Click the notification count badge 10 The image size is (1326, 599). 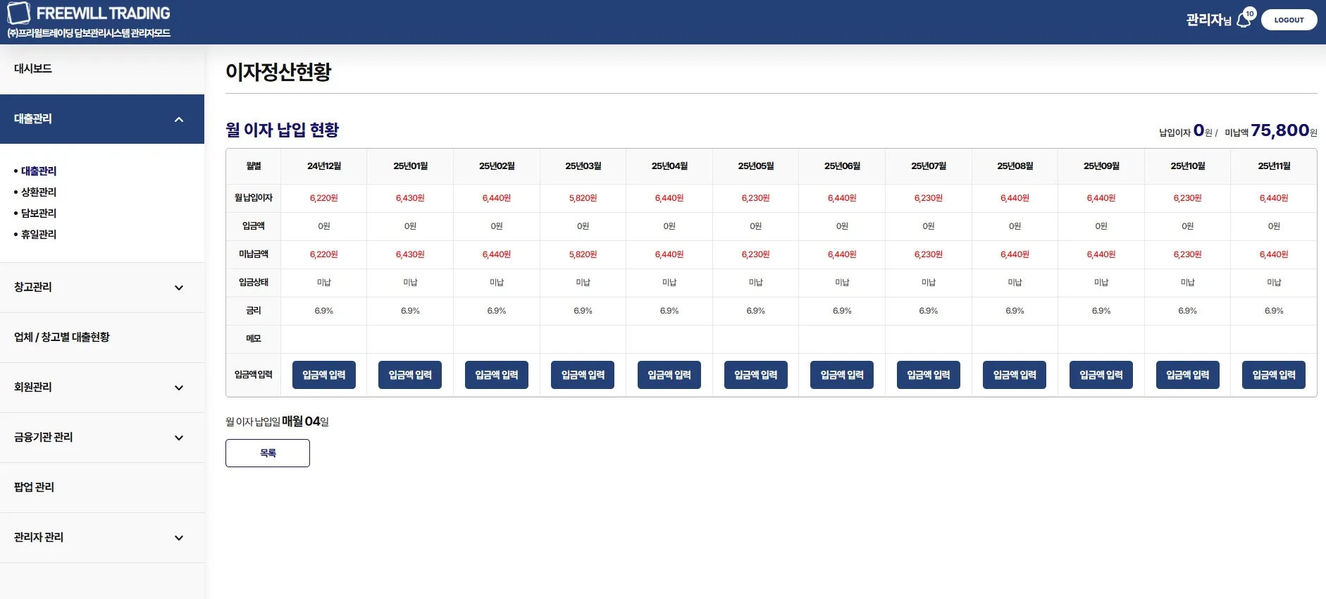1250,13
